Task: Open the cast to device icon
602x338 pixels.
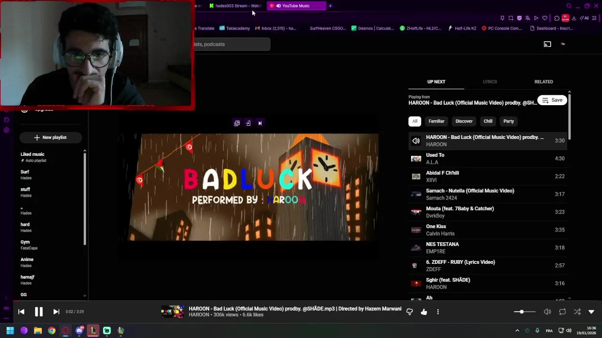Action: point(547,44)
